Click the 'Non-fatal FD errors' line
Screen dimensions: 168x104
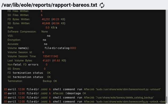[x=27, y=65]
